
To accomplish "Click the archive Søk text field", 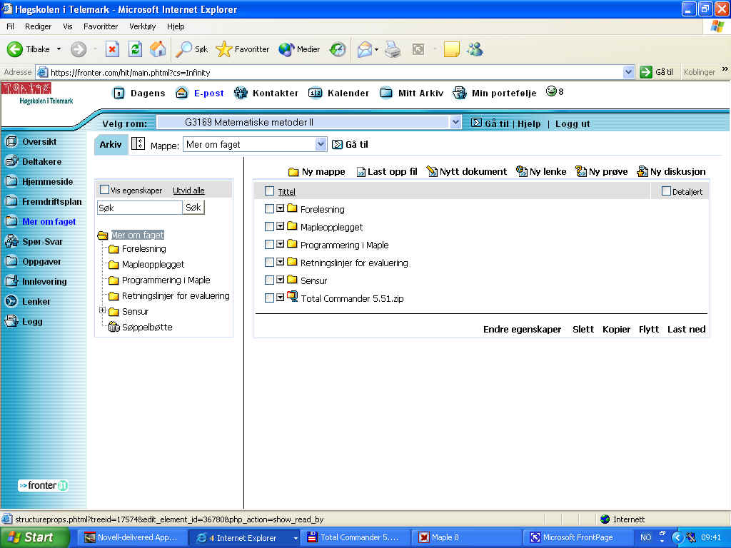I will [x=139, y=208].
